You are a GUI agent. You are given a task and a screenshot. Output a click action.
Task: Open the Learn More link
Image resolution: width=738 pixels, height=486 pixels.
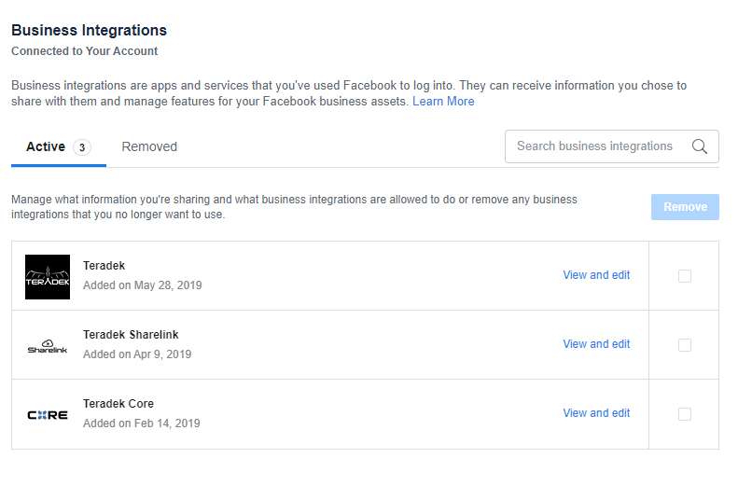point(443,101)
